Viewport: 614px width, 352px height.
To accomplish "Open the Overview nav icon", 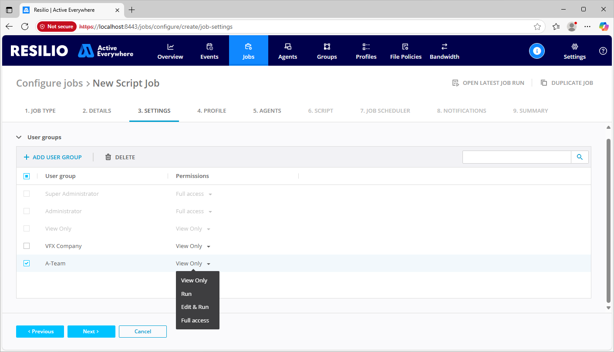I will pos(170,47).
